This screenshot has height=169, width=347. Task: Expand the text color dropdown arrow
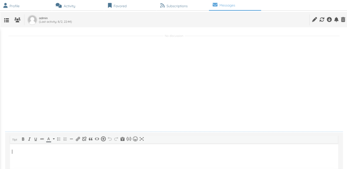54,139
